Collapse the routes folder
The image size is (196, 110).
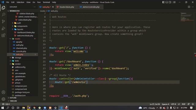coord(17,39)
